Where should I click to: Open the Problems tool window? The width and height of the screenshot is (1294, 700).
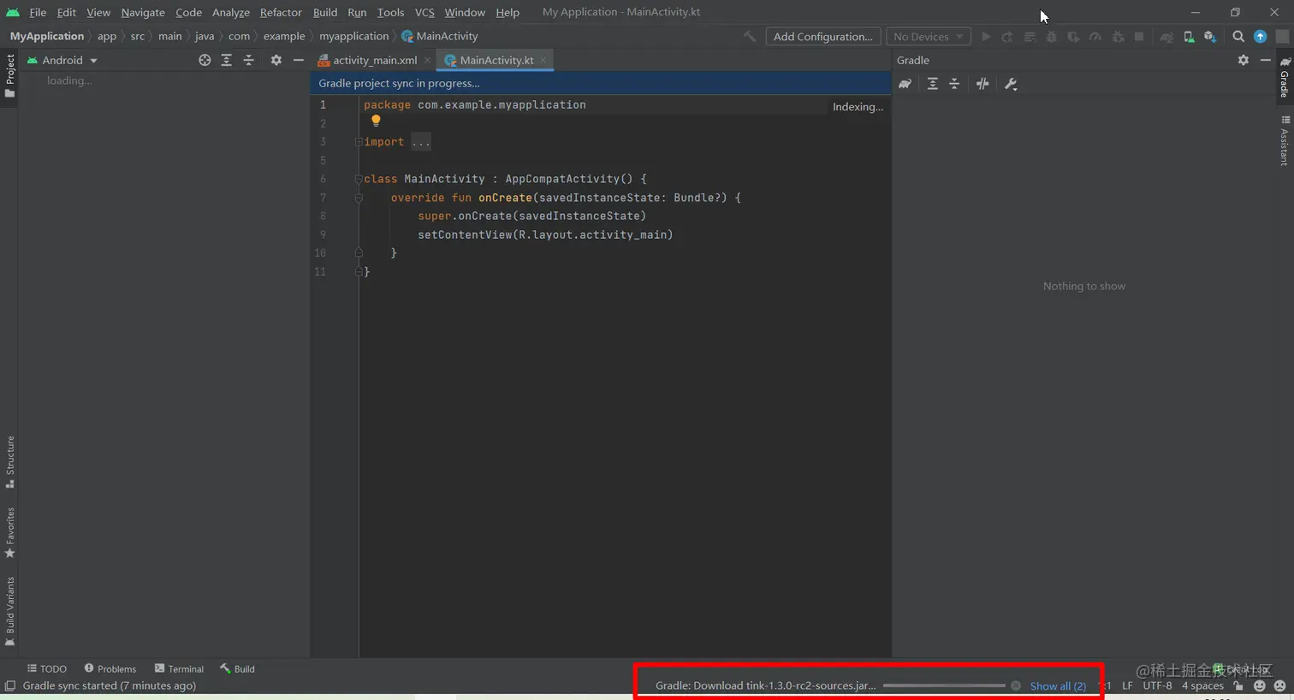point(110,668)
